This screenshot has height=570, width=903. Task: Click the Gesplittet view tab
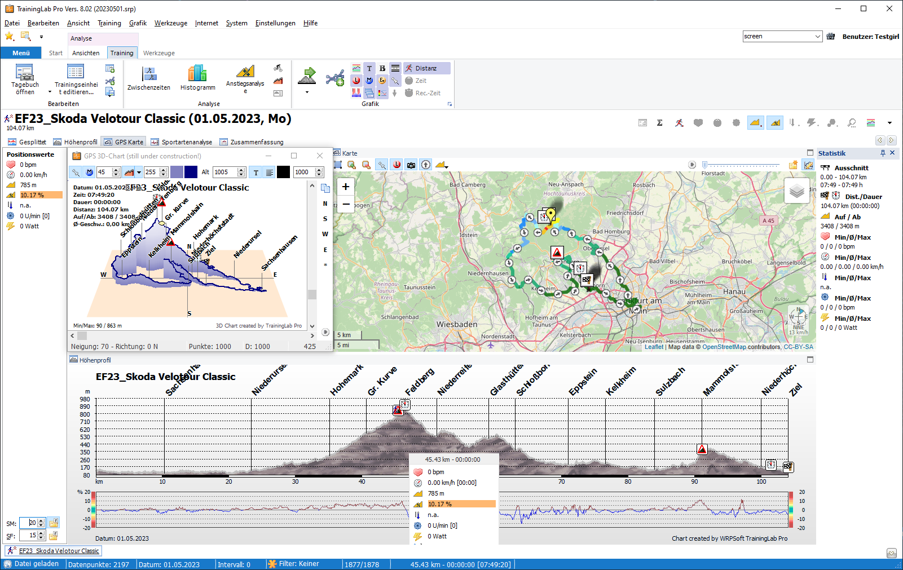pyautogui.click(x=28, y=142)
